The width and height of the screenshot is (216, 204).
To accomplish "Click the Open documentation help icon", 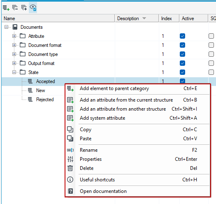I will tap(70, 191).
